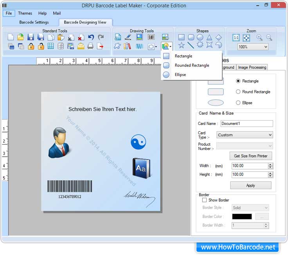Click the Copy icon in Standard Tools
Image resolution: width=288 pixels, height=255 pixels.
[51, 37]
